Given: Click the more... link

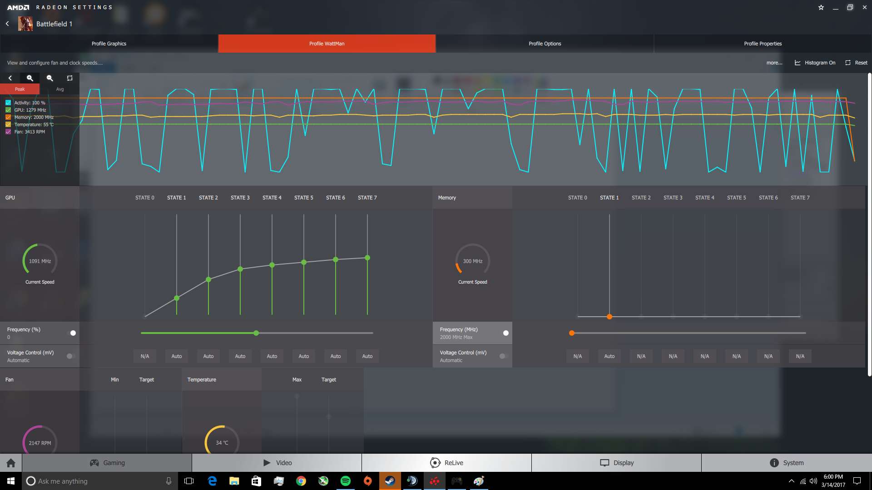Looking at the screenshot, I should pyautogui.click(x=774, y=63).
